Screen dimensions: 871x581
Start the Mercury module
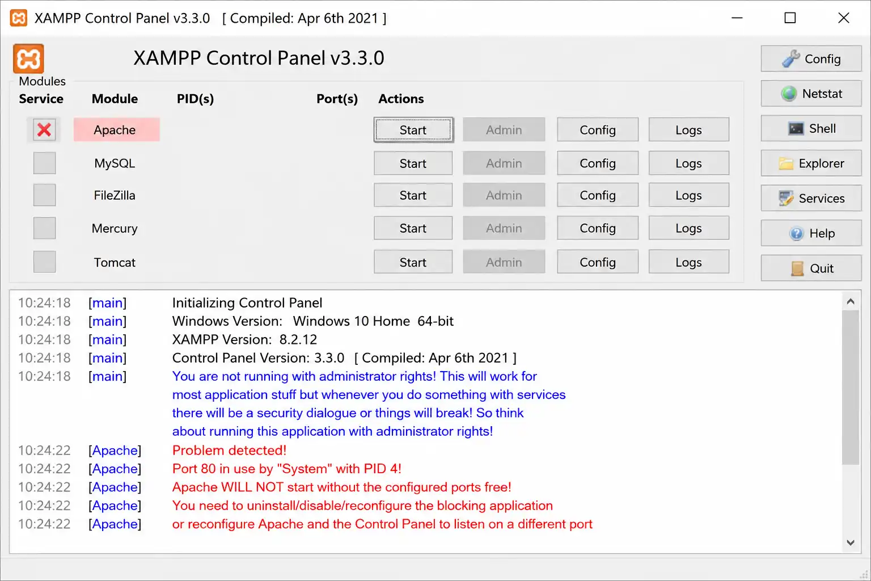[x=413, y=228]
